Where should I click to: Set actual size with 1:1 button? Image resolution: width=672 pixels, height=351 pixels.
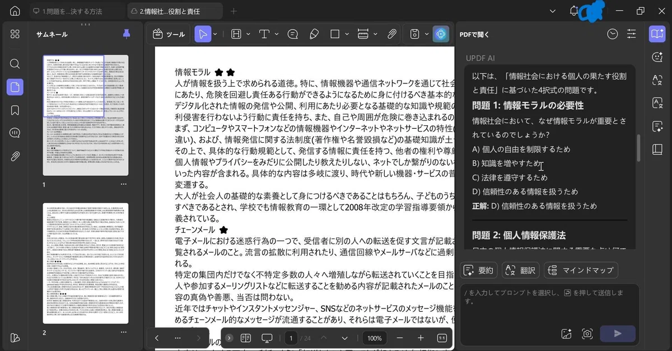(x=441, y=338)
